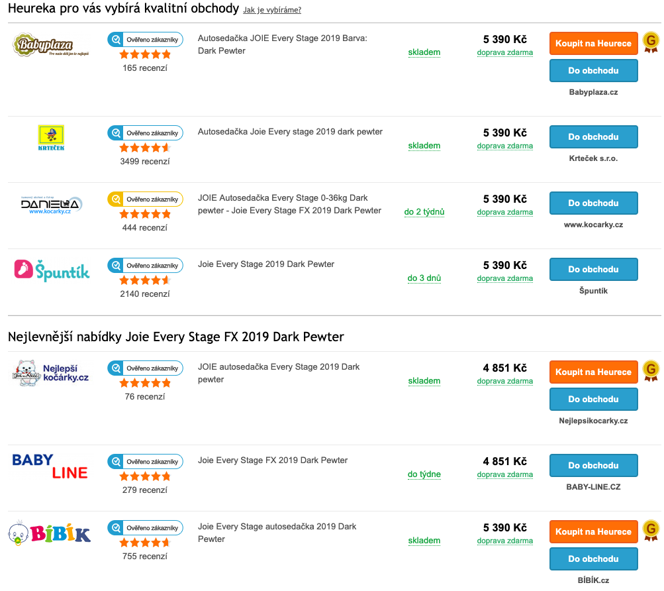Go to the Krteček s.r.o. shop via Do obchodu
Screen dimensions: 664x591
593,137
